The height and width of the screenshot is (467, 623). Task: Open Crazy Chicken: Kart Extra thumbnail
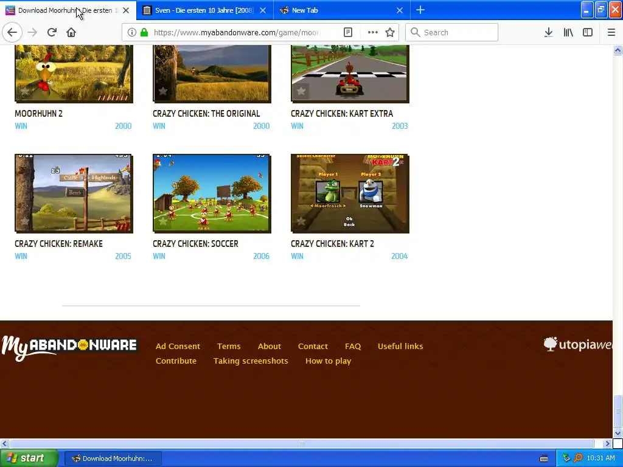click(x=350, y=74)
